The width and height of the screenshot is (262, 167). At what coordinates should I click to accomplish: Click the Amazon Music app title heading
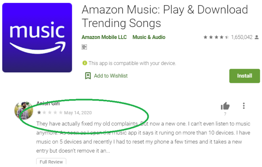[165, 16]
